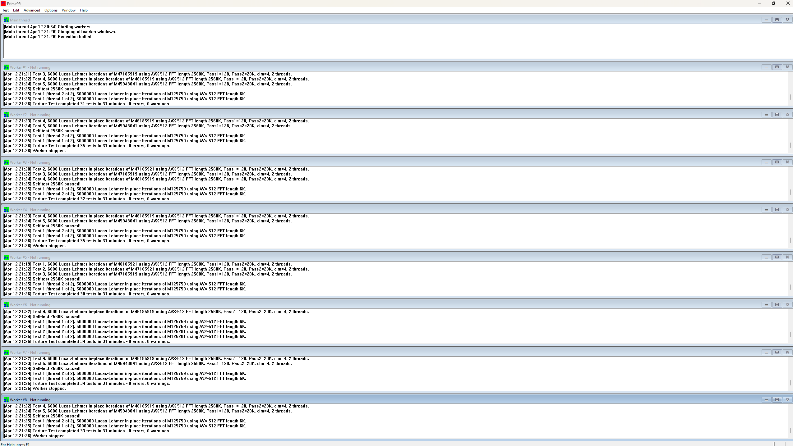The height and width of the screenshot is (446, 793).
Task: Open the Window menu
Action: (68, 10)
